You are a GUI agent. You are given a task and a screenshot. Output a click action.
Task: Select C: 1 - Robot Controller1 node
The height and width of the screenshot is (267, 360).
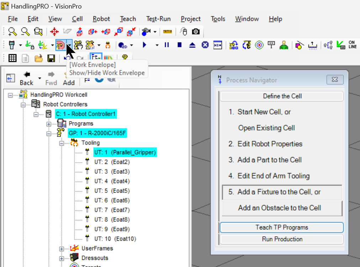[86, 114]
